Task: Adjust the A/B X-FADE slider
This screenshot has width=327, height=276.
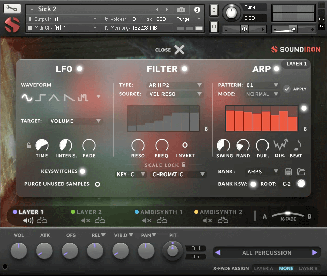Action: click(x=288, y=214)
